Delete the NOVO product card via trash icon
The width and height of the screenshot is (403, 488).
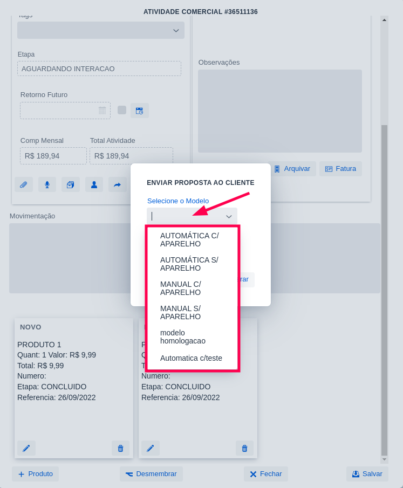(x=120, y=448)
